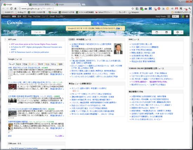The width and height of the screenshot is (193, 150).
Task: Open the Kenji Okuda account name
Action: coord(161,16)
